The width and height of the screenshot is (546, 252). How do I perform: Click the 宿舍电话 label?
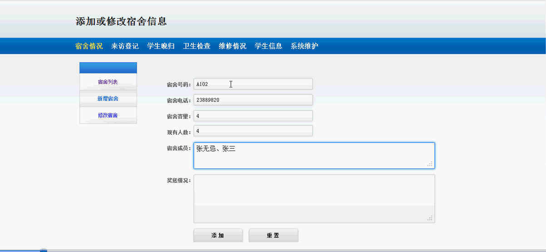tap(179, 101)
